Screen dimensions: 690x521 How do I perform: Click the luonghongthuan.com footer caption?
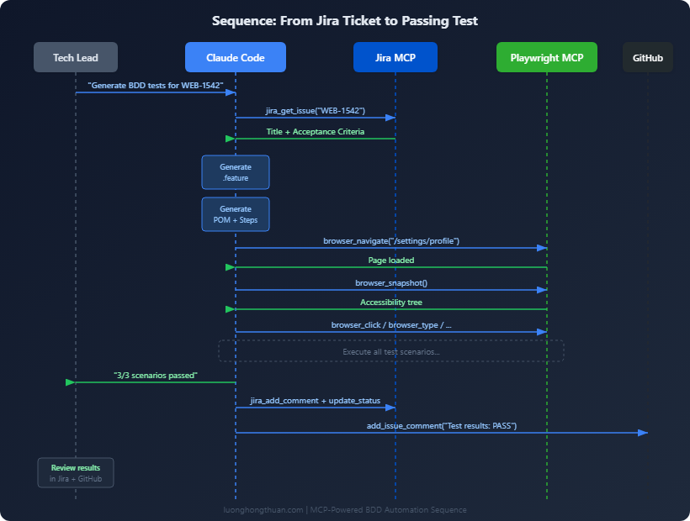(x=345, y=509)
